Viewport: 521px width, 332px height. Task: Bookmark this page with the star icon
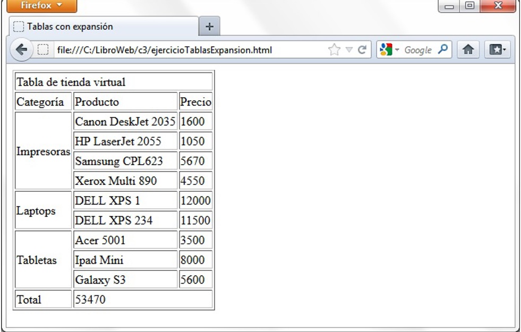click(334, 50)
